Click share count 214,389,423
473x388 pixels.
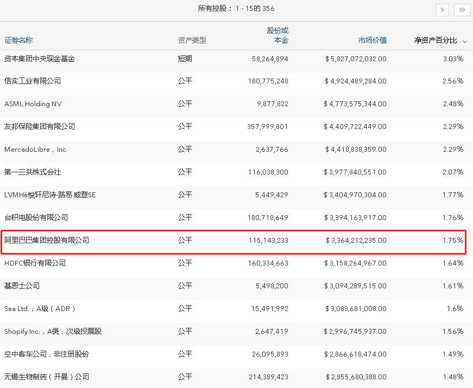[x=268, y=377]
